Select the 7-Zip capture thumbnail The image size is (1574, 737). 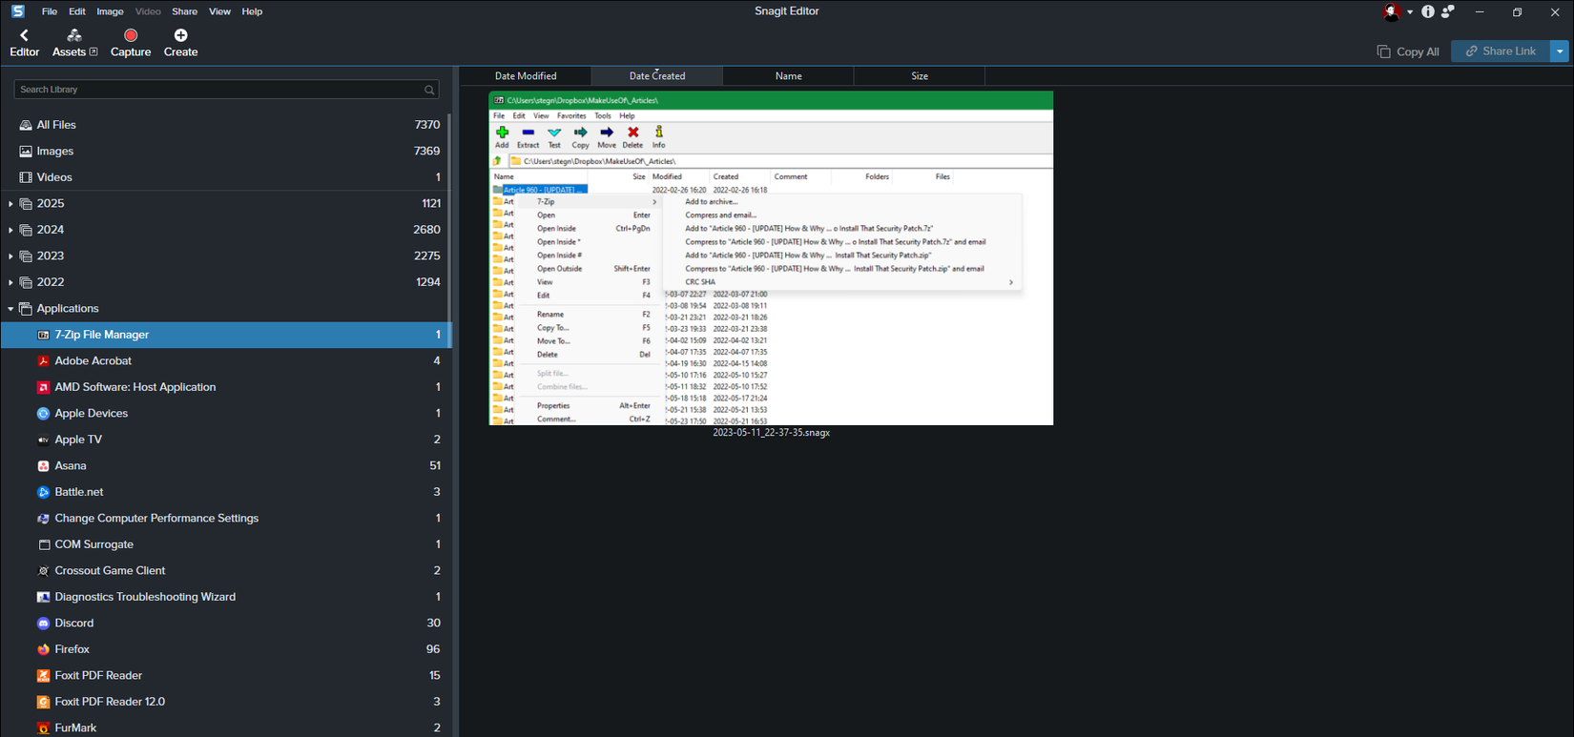pos(771,258)
